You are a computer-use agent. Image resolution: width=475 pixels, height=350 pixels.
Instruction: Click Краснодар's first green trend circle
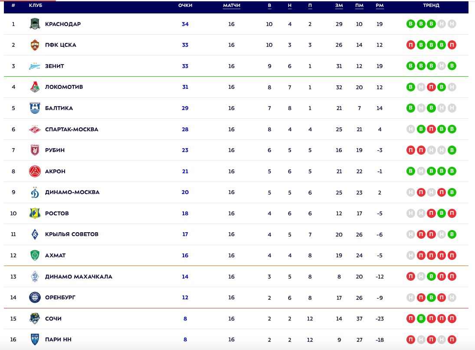tap(410, 24)
